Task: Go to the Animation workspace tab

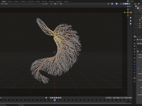Action: click(x=44, y=1)
